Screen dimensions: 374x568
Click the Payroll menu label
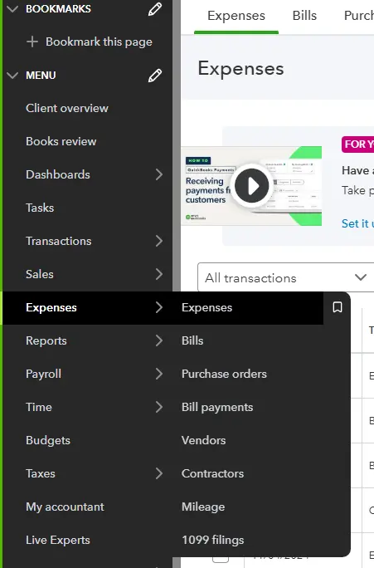pos(43,374)
